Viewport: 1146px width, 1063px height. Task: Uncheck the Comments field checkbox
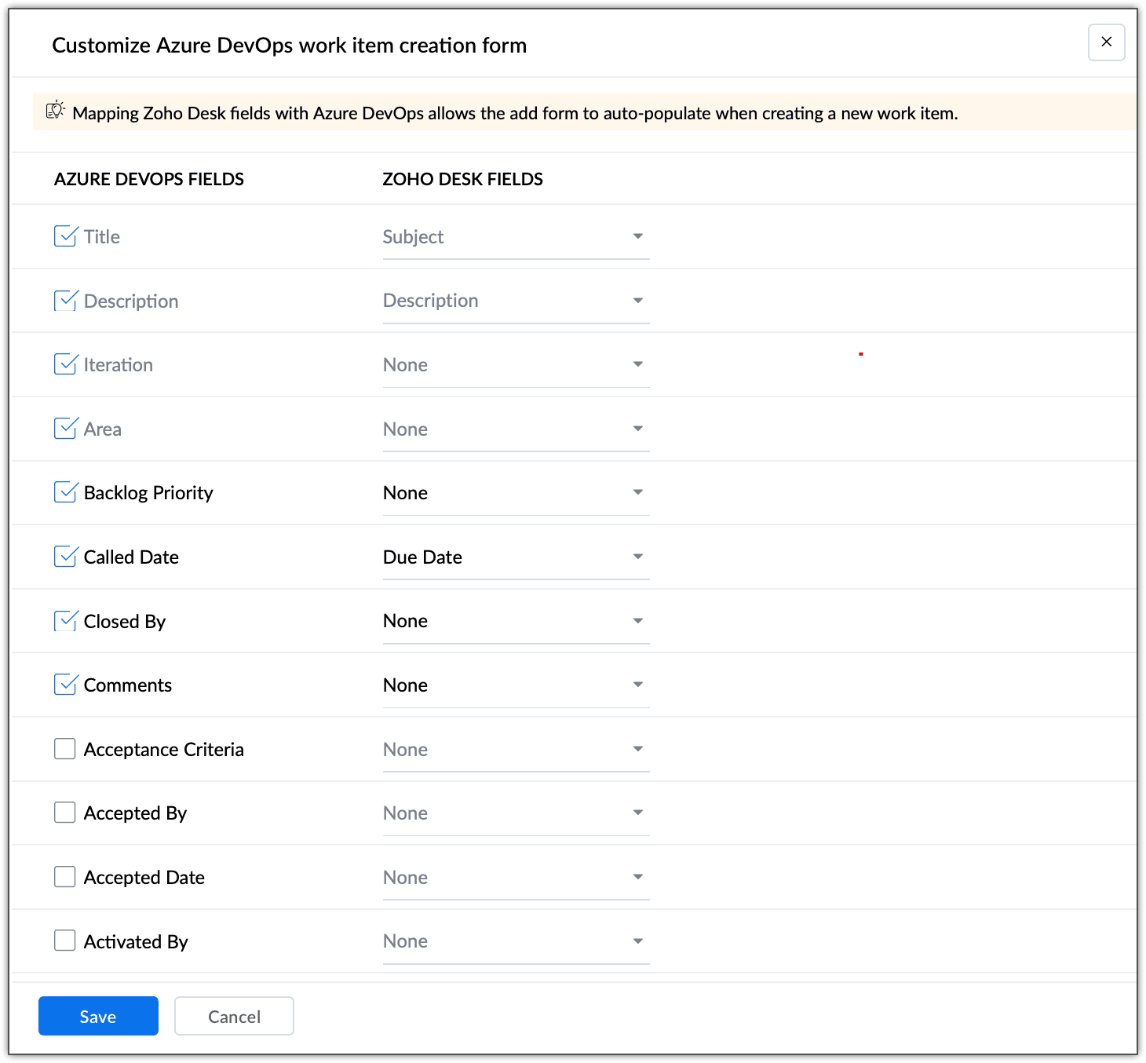click(65, 685)
